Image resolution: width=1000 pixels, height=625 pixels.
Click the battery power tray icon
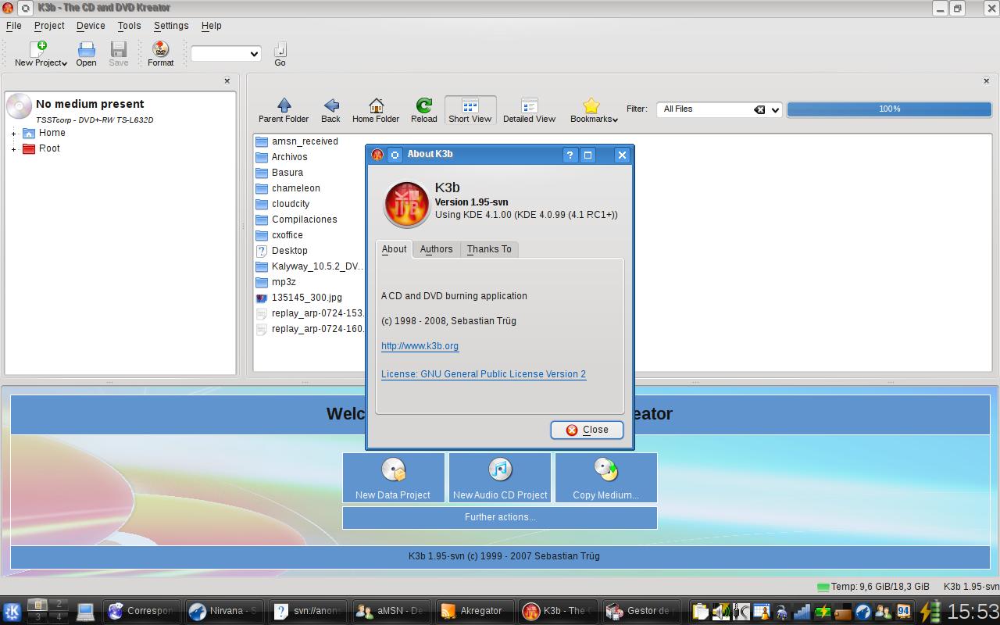point(930,611)
